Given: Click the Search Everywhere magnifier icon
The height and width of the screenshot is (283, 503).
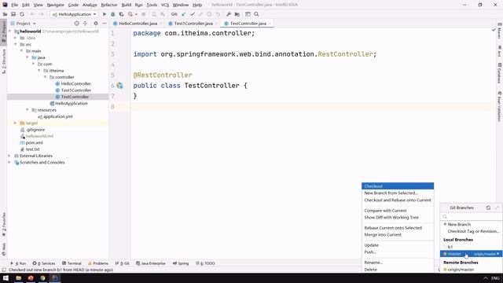Looking at the screenshot, I should pos(256,14).
